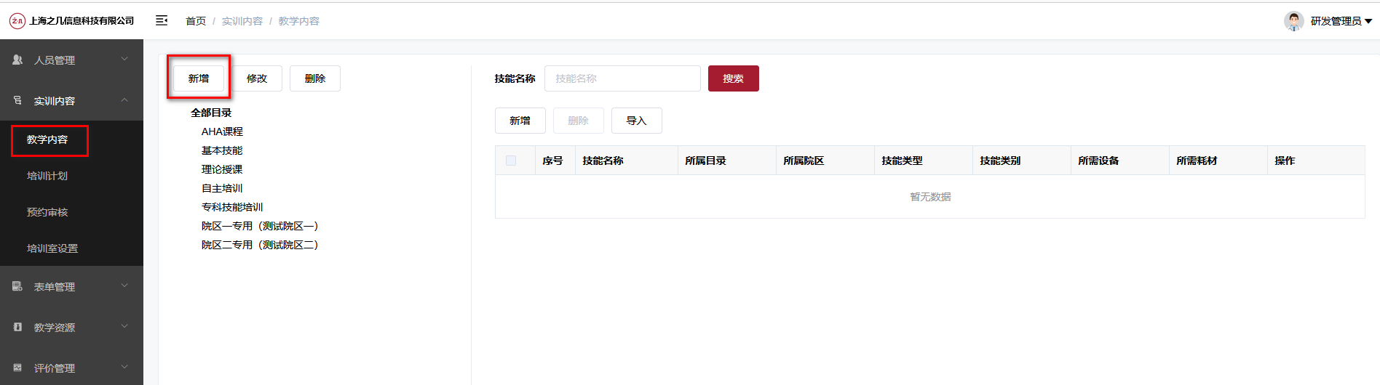Click the user avatar picture
Image resolution: width=1380 pixels, height=385 pixels.
pos(1293,21)
